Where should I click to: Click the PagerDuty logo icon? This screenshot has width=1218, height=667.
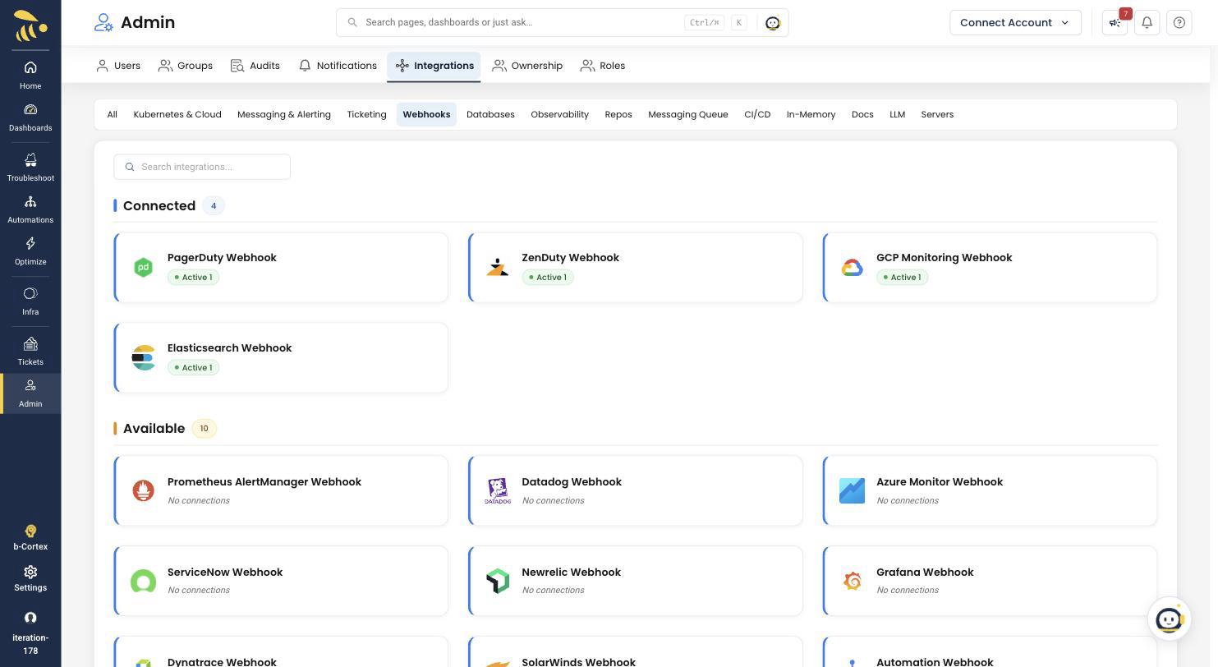[x=143, y=267]
